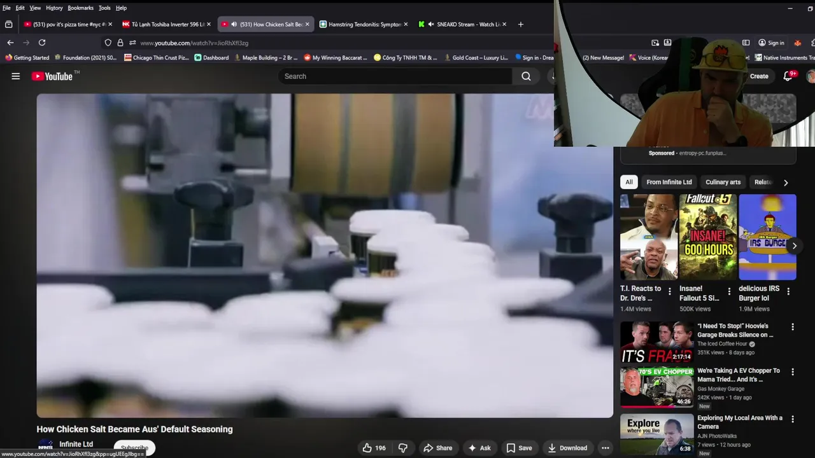Open the Infinite Ltd channel name link
The height and width of the screenshot is (458, 815).
pos(76,444)
